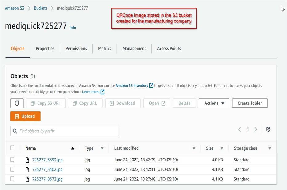
Task: Click the Copy S3 URI button
Action: tap(46, 103)
